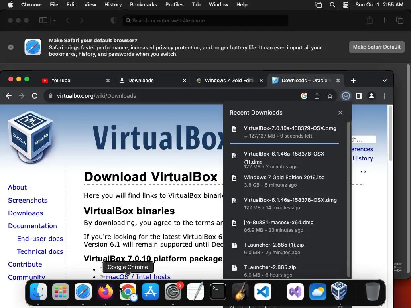Reload the VirtualBox downloads page
Screen dimensions: 411x308
[35, 96]
